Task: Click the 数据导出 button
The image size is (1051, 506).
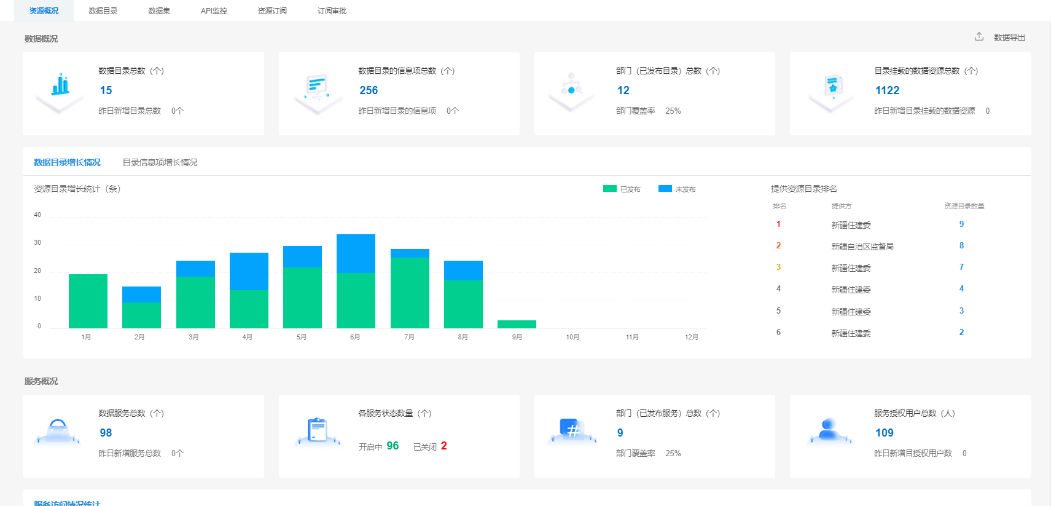Action: click(1009, 38)
